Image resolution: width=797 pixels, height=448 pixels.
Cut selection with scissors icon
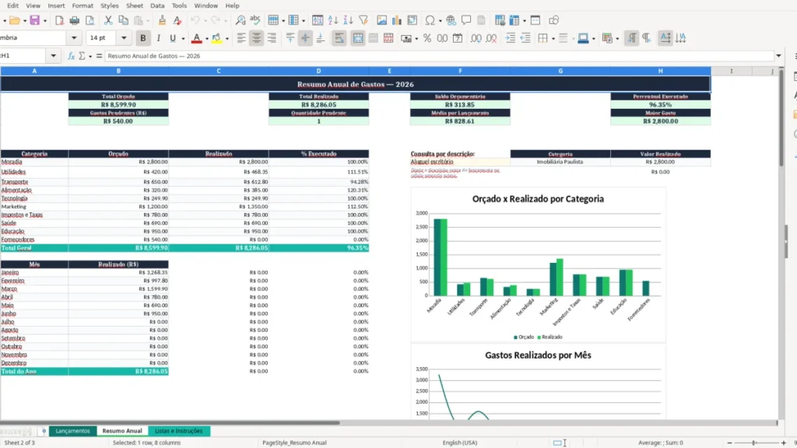[108, 20]
